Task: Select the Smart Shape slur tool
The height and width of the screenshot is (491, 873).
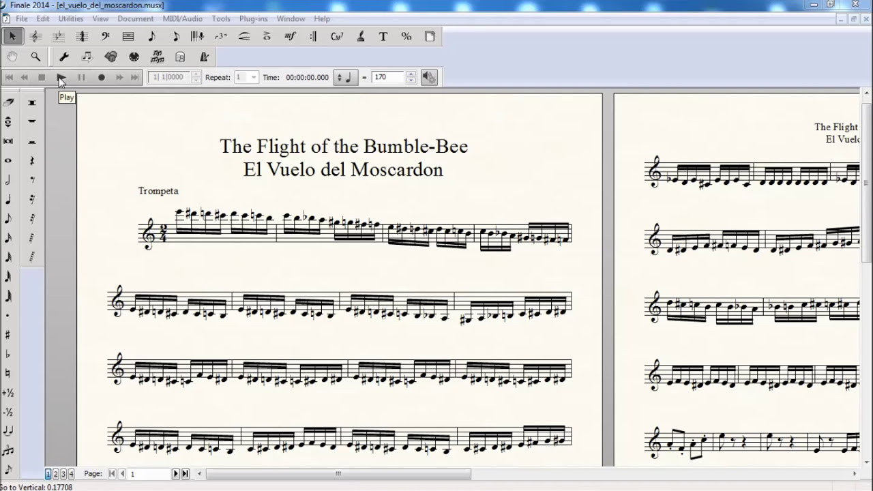Action: click(x=244, y=36)
